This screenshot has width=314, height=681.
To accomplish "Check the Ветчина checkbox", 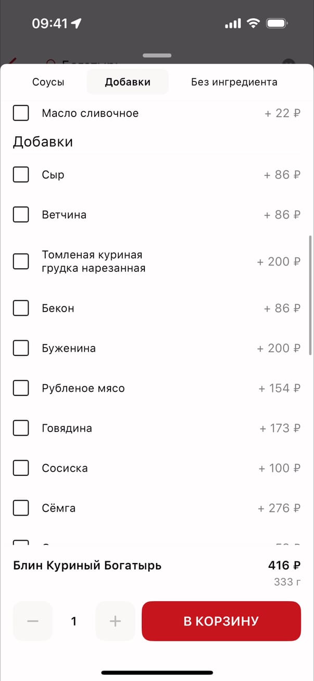I will [x=21, y=214].
